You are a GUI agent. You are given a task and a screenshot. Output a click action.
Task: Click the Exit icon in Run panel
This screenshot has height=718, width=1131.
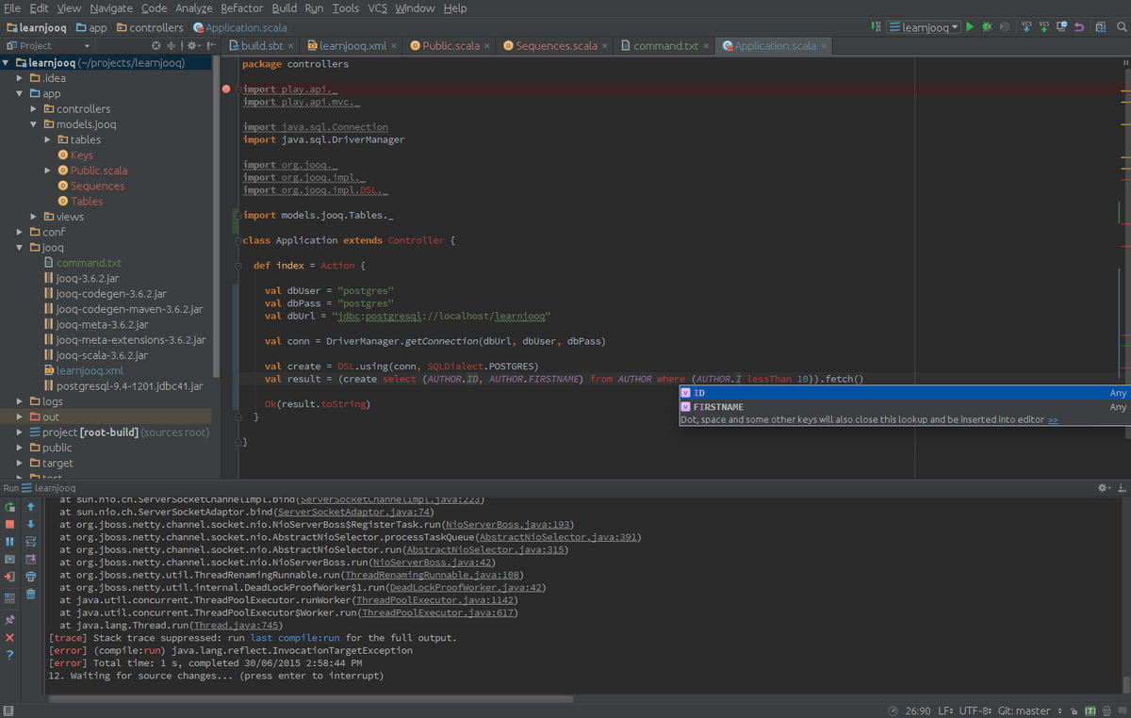[x=9, y=577]
